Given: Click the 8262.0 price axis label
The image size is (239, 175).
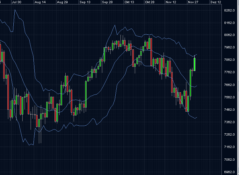Looking at the screenshot, I should (x=229, y=10).
